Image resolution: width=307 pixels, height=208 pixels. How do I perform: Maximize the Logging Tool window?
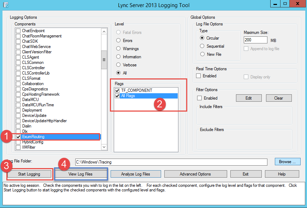(285, 4)
